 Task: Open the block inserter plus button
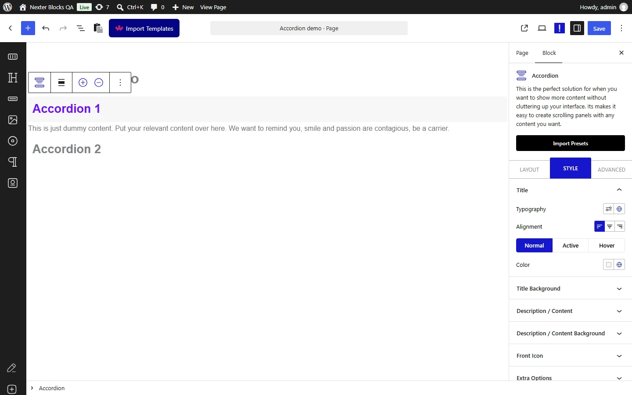tap(28, 28)
